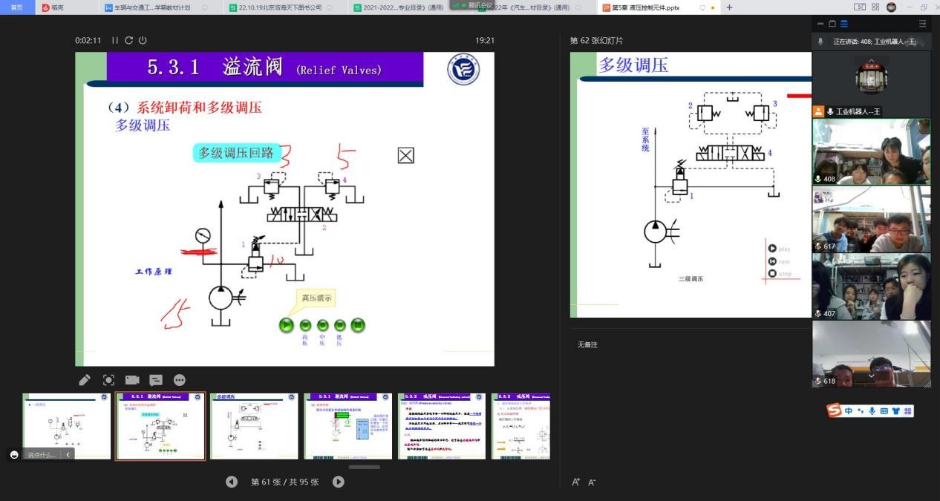Viewport: 940px width, 501px height.
Task: Click the green play button on slide
Action: [x=287, y=325]
